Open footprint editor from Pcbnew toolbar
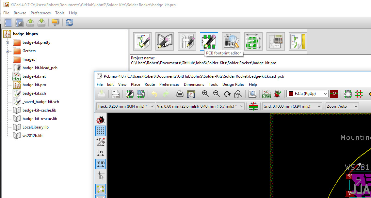Screen dimensions: 371x198 pyautogui.click(x=129, y=94)
